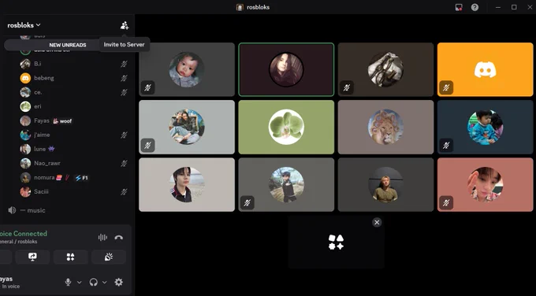Click the Invite to Server icon
The height and width of the screenshot is (296, 536).
[125, 25]
